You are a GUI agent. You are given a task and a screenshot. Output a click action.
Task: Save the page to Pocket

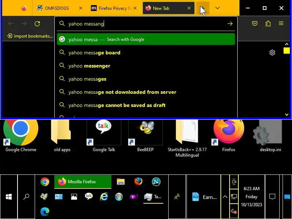(255, 23)
